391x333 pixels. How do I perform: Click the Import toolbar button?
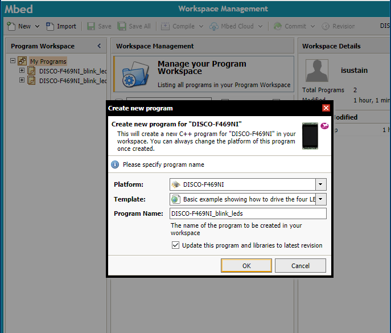pos(61,26)
